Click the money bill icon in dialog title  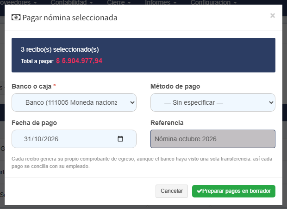(16, 18)
